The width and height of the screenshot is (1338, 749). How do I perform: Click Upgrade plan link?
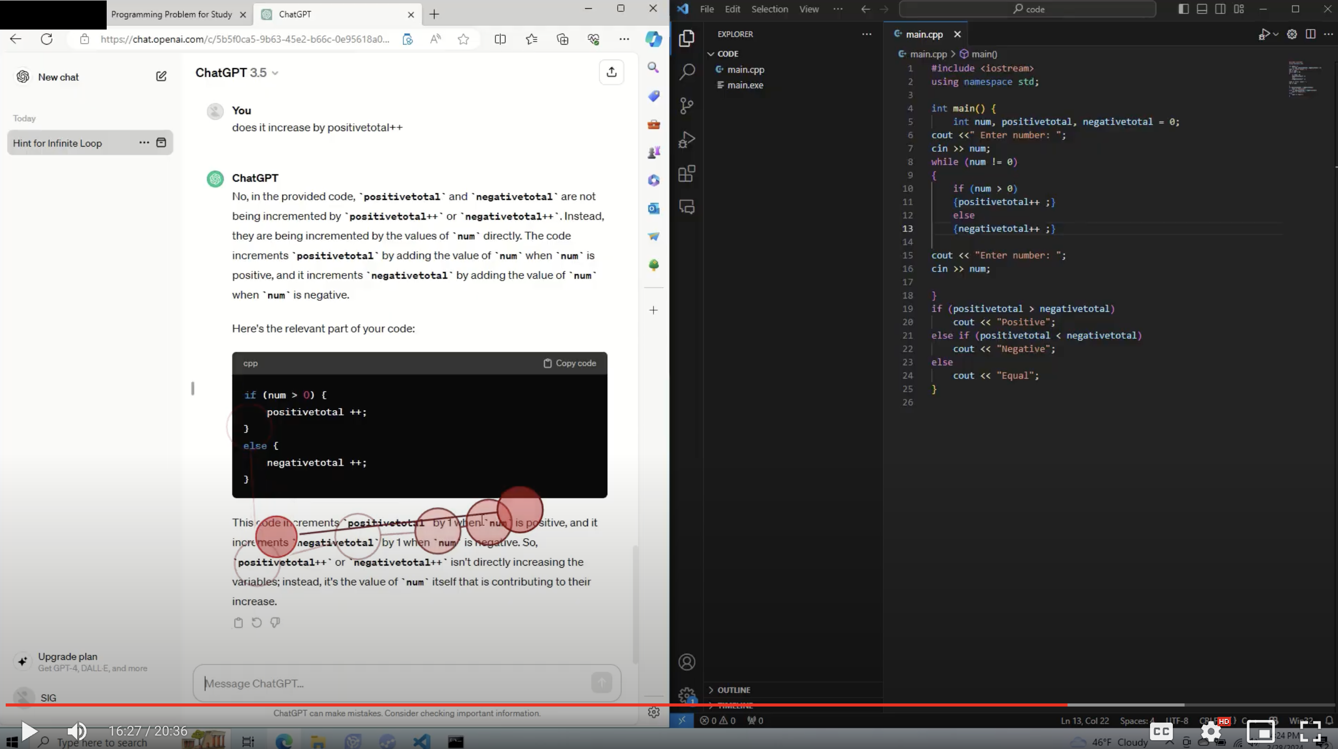[x=67, y=657]
